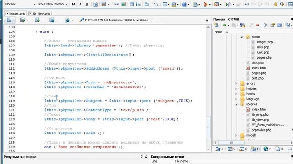The image size is (293, 164).
Task: Expand the errors folder
Action: tap(236, 83)
